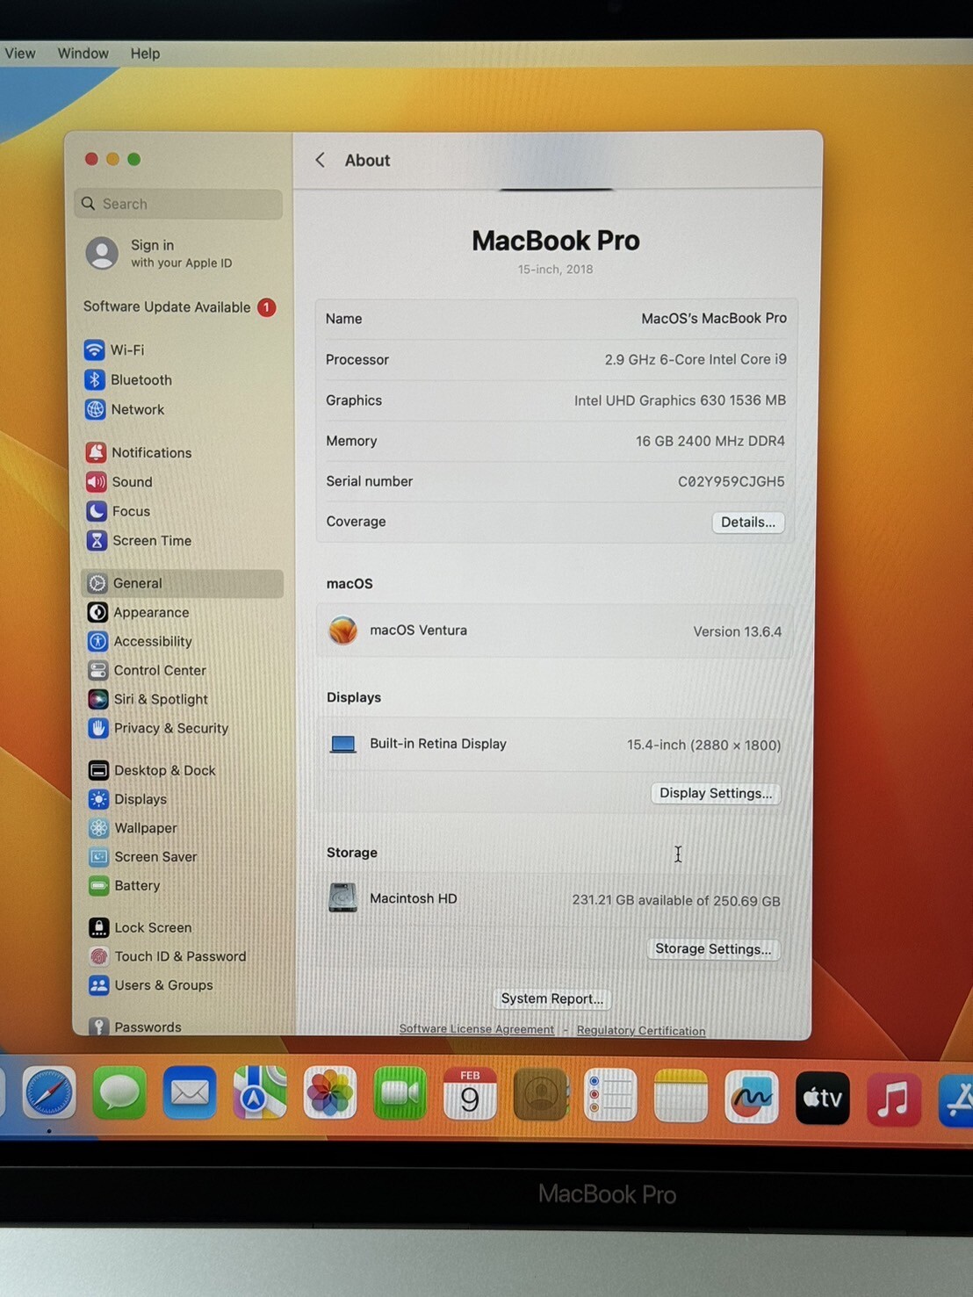The image size is (973, 1297).
Task: Open Display Settings
Action: pos(716,793)
